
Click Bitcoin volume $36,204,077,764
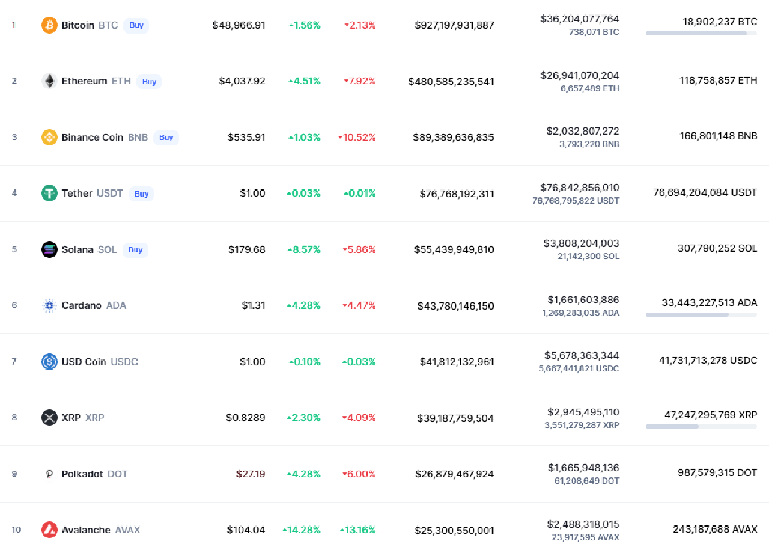coord(580,19)
